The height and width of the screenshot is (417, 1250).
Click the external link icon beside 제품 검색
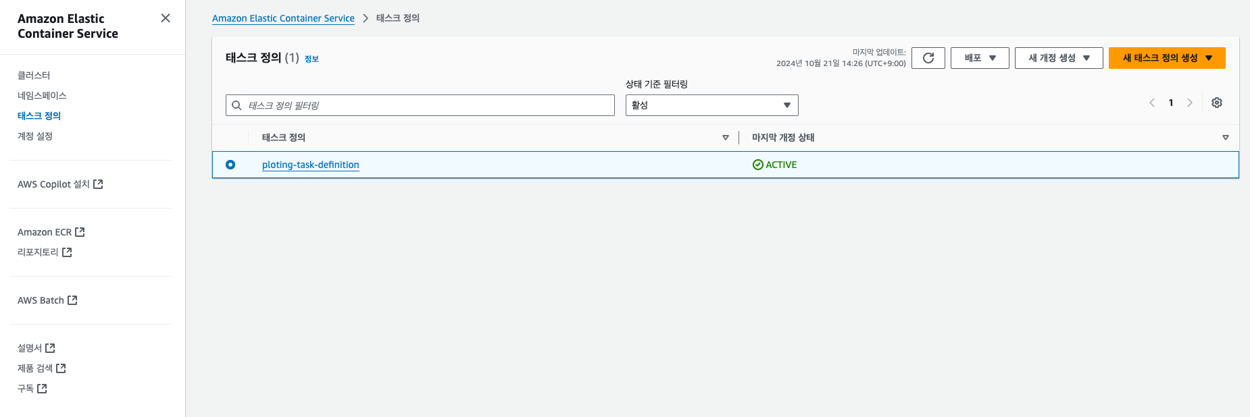tap(61, 368)
